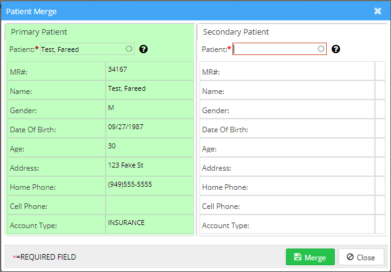Screen dimensions: 391x272
Task: Focus the Secondary Patient search input
Action: [275, 49]
